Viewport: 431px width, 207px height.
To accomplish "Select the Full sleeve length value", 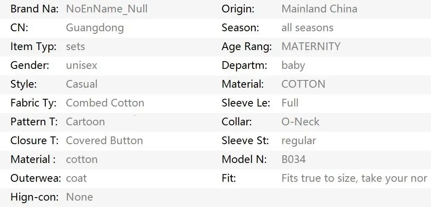I will pyautogui.click(x=290, y=103).
